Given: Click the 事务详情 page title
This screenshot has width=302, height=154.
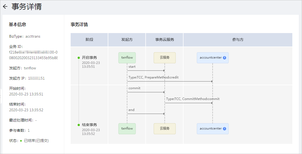Looking at the screenshot, I should pyautogui.click(x=27, y=6).
